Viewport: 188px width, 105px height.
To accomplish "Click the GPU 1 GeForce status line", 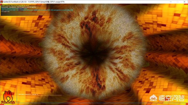I will click(37, 10).
